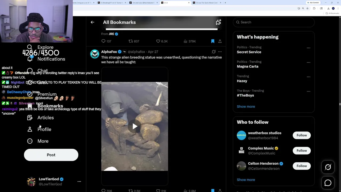Show more under Who to follow
Image resolution: width=341 pixels, height=192 pixels.
tap(246, 180)
